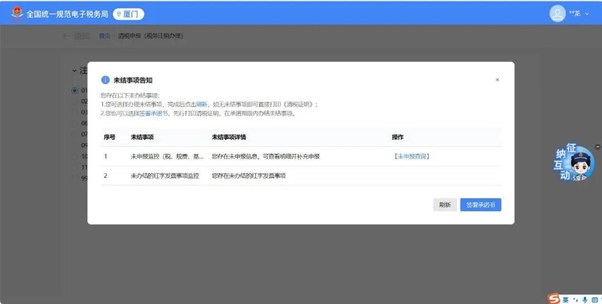Click the 未结事项告知 dialog title
This screenshot has height=304, width=602.
pyautogui.click(x=133, y=80)
